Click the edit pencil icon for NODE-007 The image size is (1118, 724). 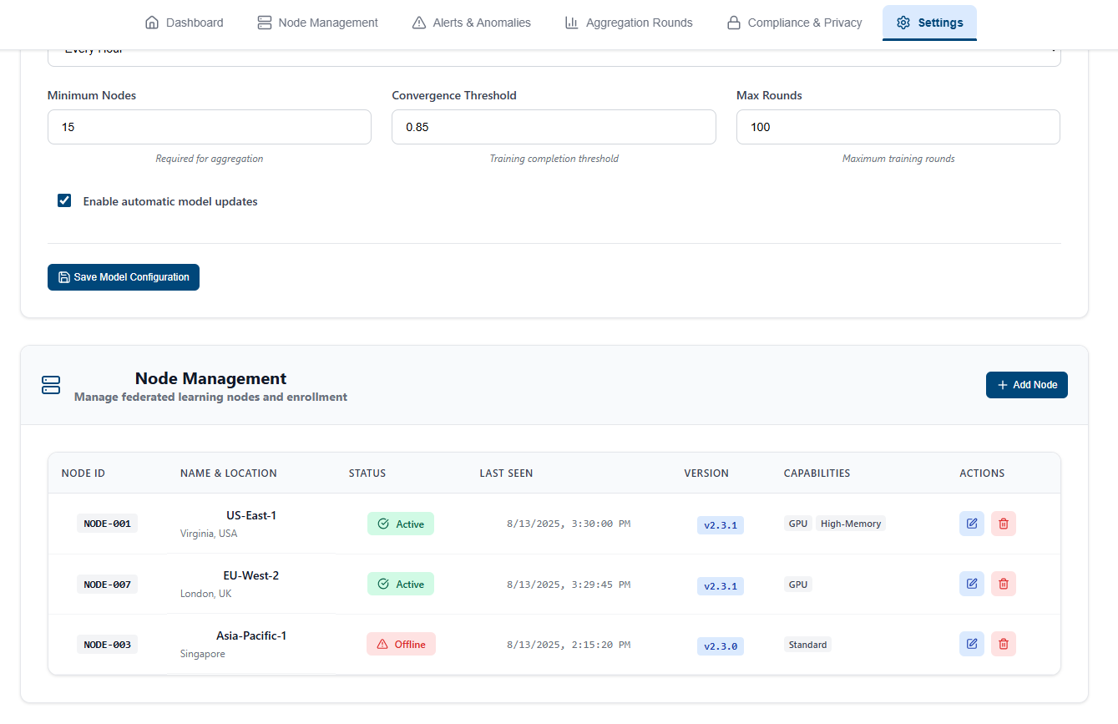coord(971,583)
